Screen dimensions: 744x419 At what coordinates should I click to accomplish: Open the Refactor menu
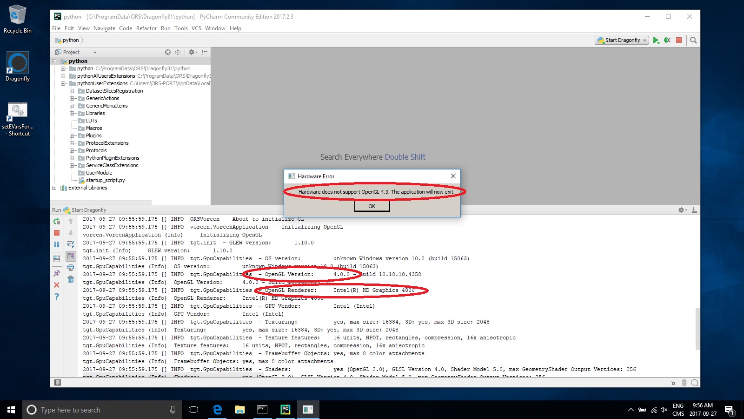pos(146,28)
